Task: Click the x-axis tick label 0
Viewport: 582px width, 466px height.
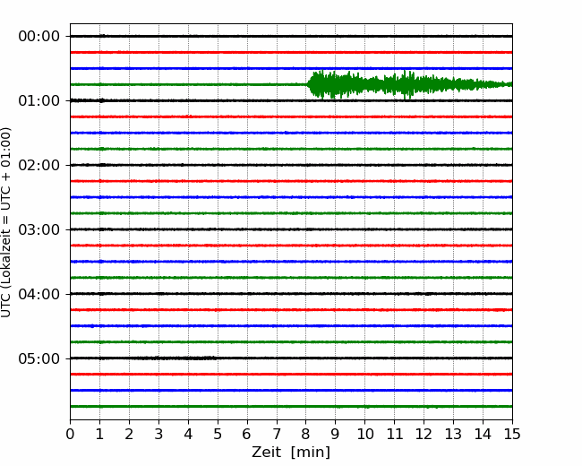Action: point(70,434)
